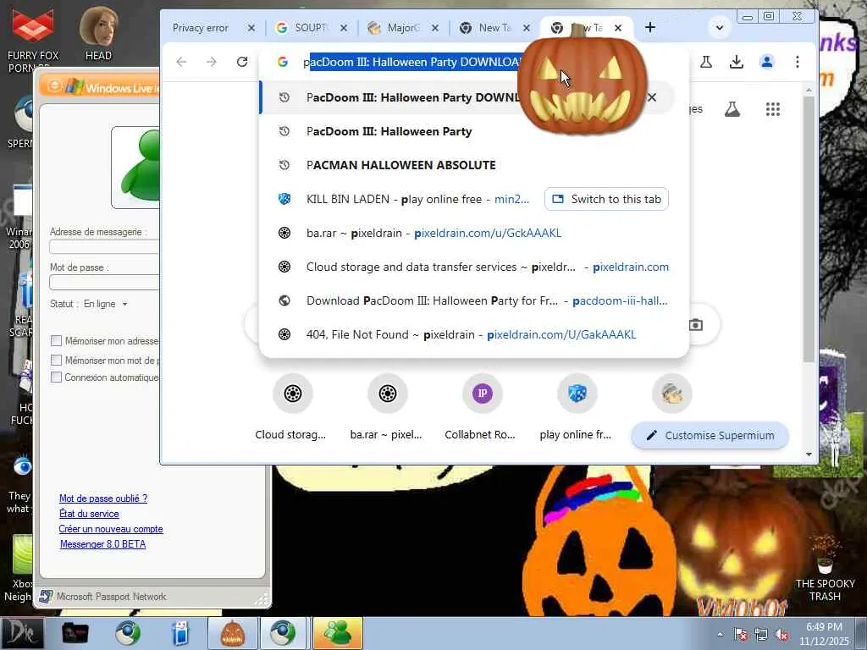Open the apps grid icon on New Tab page
This screenshot has width=867, height=650.
772,109
